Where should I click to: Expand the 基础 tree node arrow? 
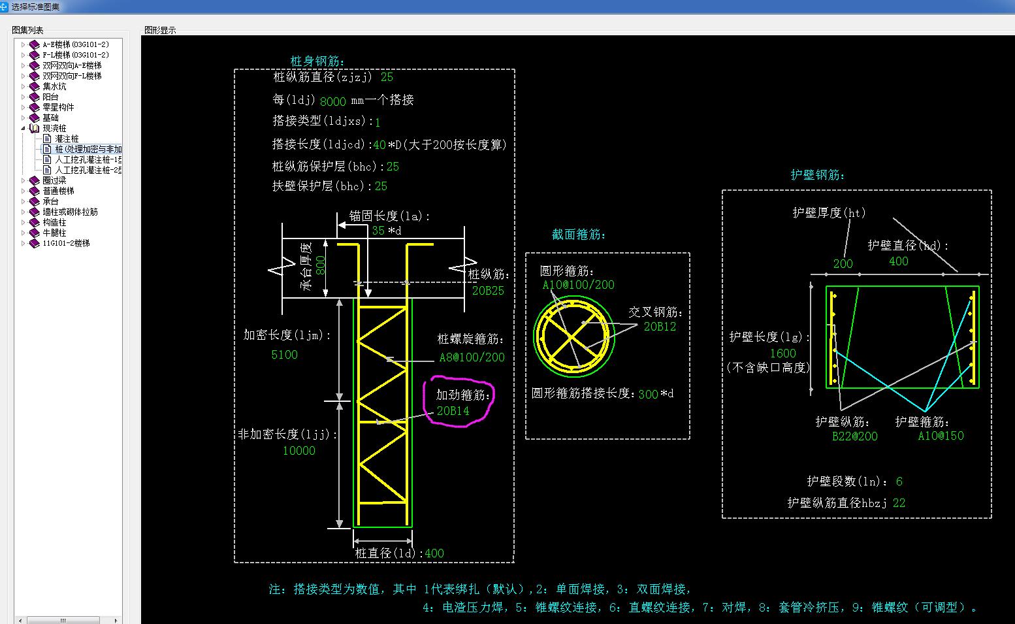pyautogui.click(x=24, y=118)
